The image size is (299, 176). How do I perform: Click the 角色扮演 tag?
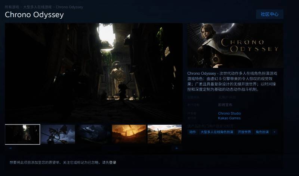(x=263, y=132)
